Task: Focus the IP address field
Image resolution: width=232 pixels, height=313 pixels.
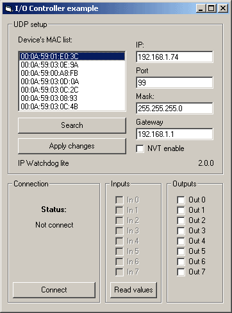Action: coord(174,57)
